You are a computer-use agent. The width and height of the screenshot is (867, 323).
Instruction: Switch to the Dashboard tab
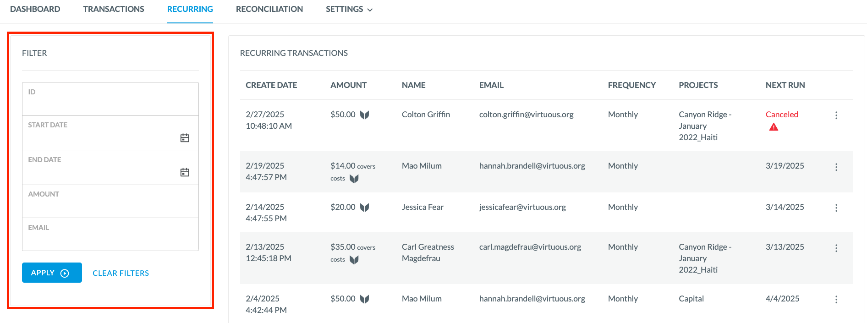tap(35, 9)
